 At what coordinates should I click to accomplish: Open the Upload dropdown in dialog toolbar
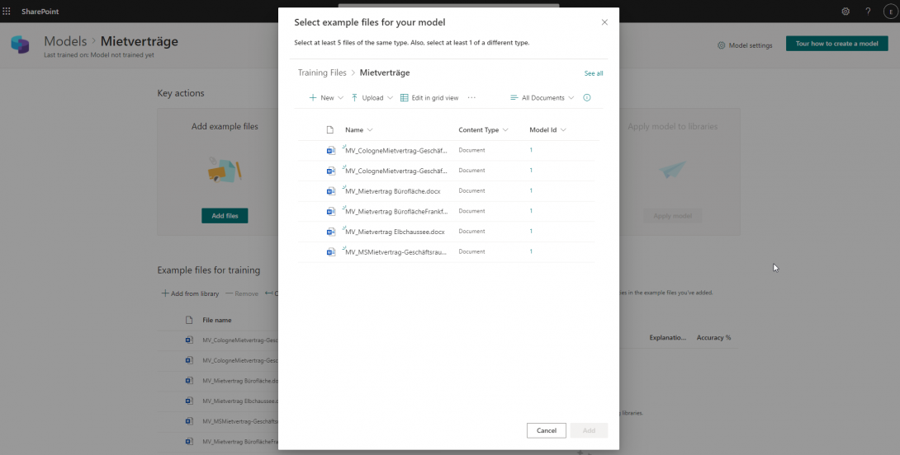372,97
